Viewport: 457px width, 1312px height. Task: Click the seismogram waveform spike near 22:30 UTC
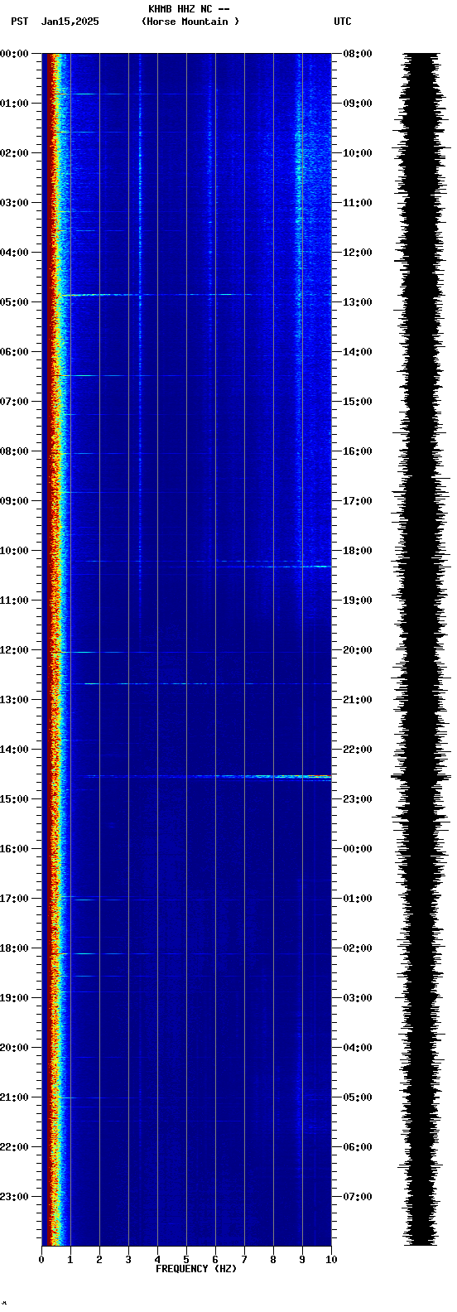pyautogui.click(x=421, y=777)
